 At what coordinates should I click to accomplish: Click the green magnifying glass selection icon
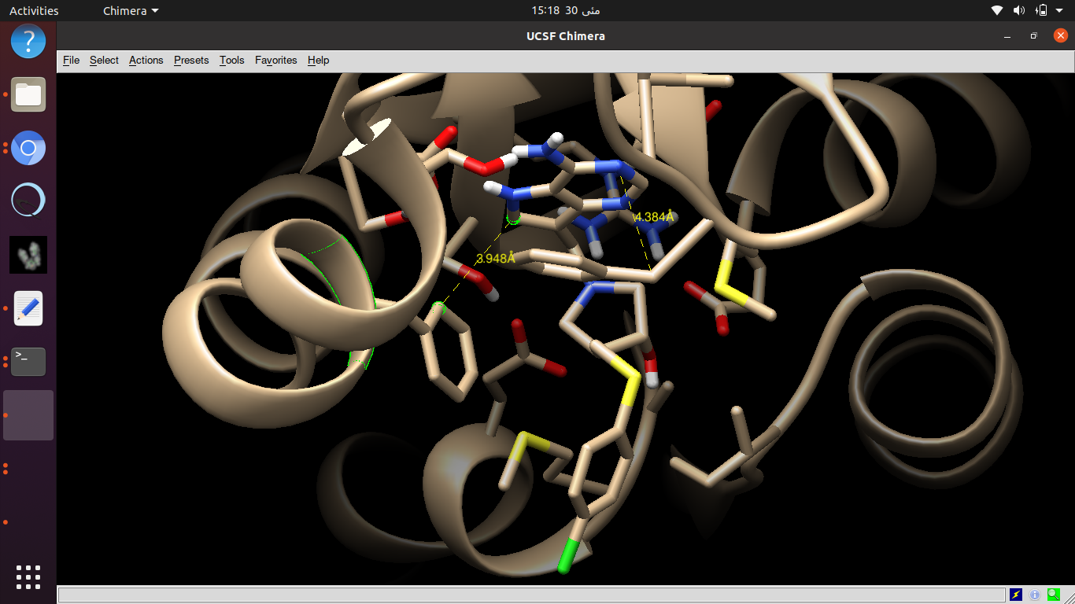tap(1053, 595)
